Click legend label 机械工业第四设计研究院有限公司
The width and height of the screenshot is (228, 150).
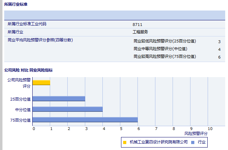tap(159, 142)
